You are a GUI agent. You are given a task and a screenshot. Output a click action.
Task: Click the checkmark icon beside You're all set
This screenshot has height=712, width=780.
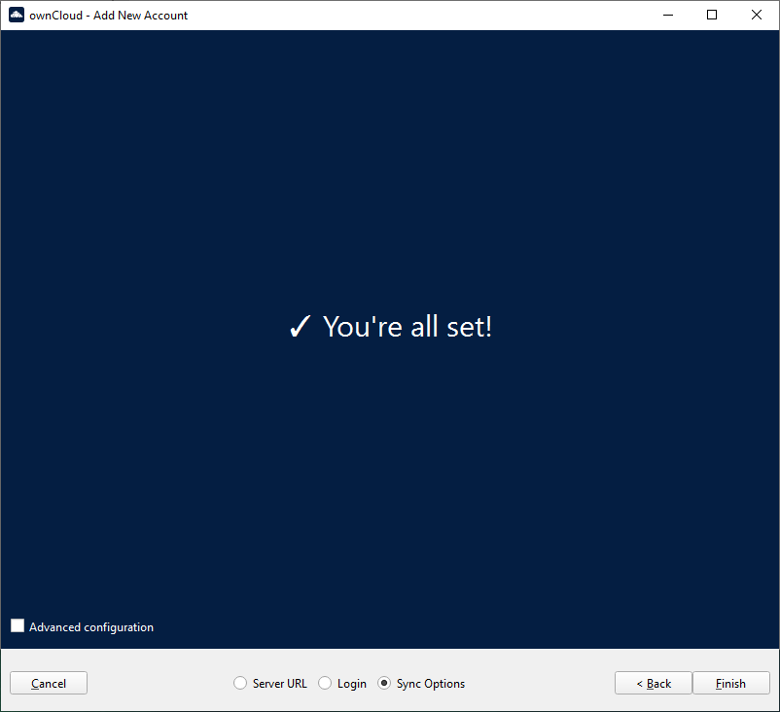[300, 328]
